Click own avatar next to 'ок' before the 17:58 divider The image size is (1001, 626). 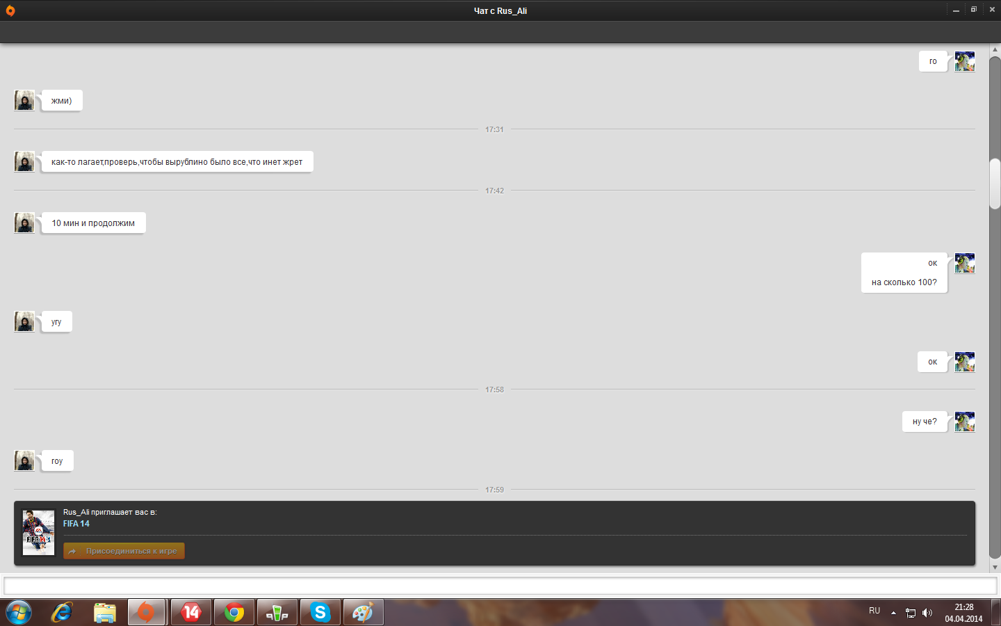[965, 362]
